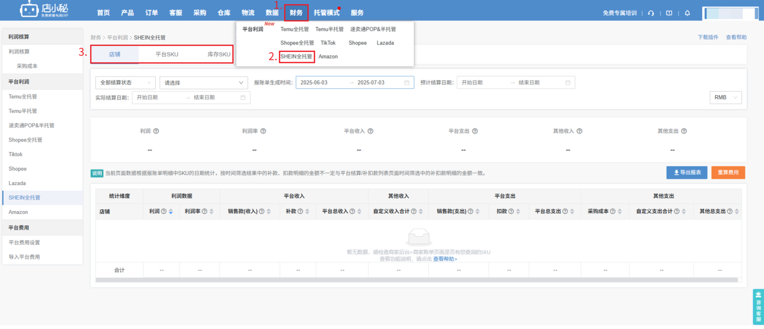Viewport: 764px width, 329px height.
Task: Sort table by 补款 column arrows
Action: pyautogui.click(x=308, y=212)
